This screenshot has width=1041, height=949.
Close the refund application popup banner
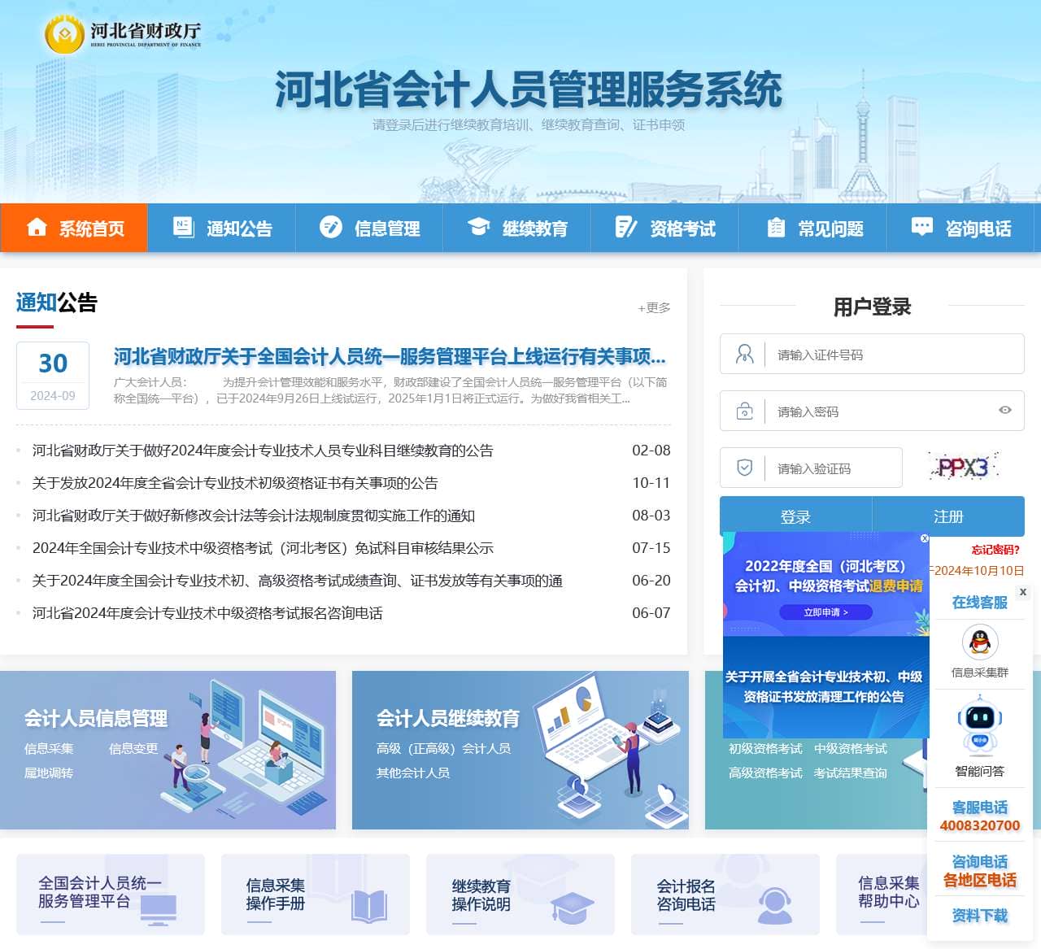924,538
